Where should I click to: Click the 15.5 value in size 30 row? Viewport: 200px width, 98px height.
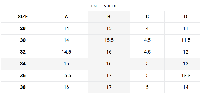click(109, 40)
